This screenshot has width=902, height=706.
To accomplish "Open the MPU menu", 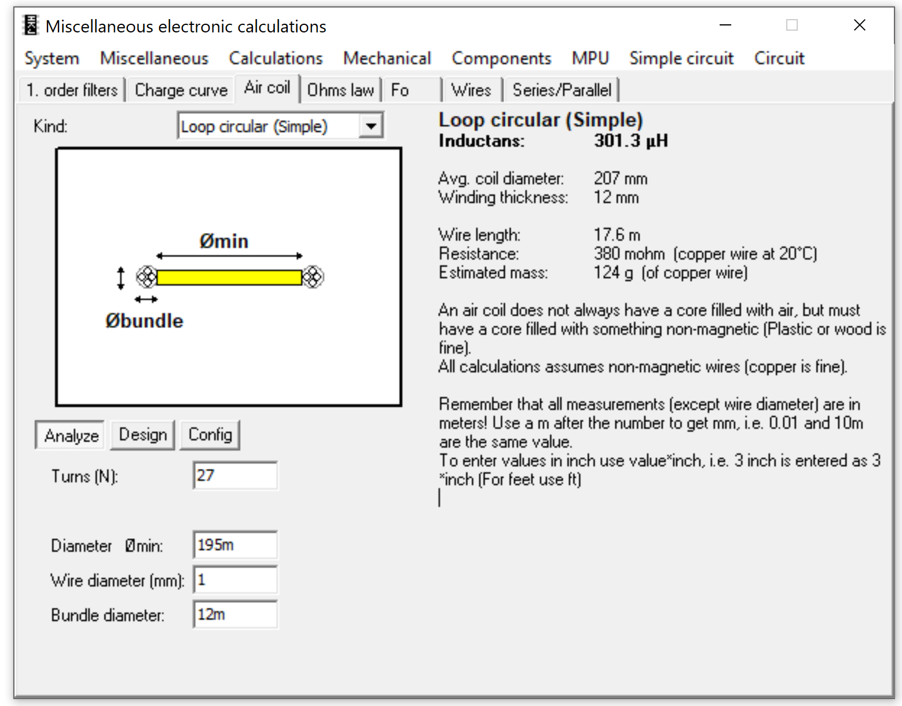I will (591, 58).
